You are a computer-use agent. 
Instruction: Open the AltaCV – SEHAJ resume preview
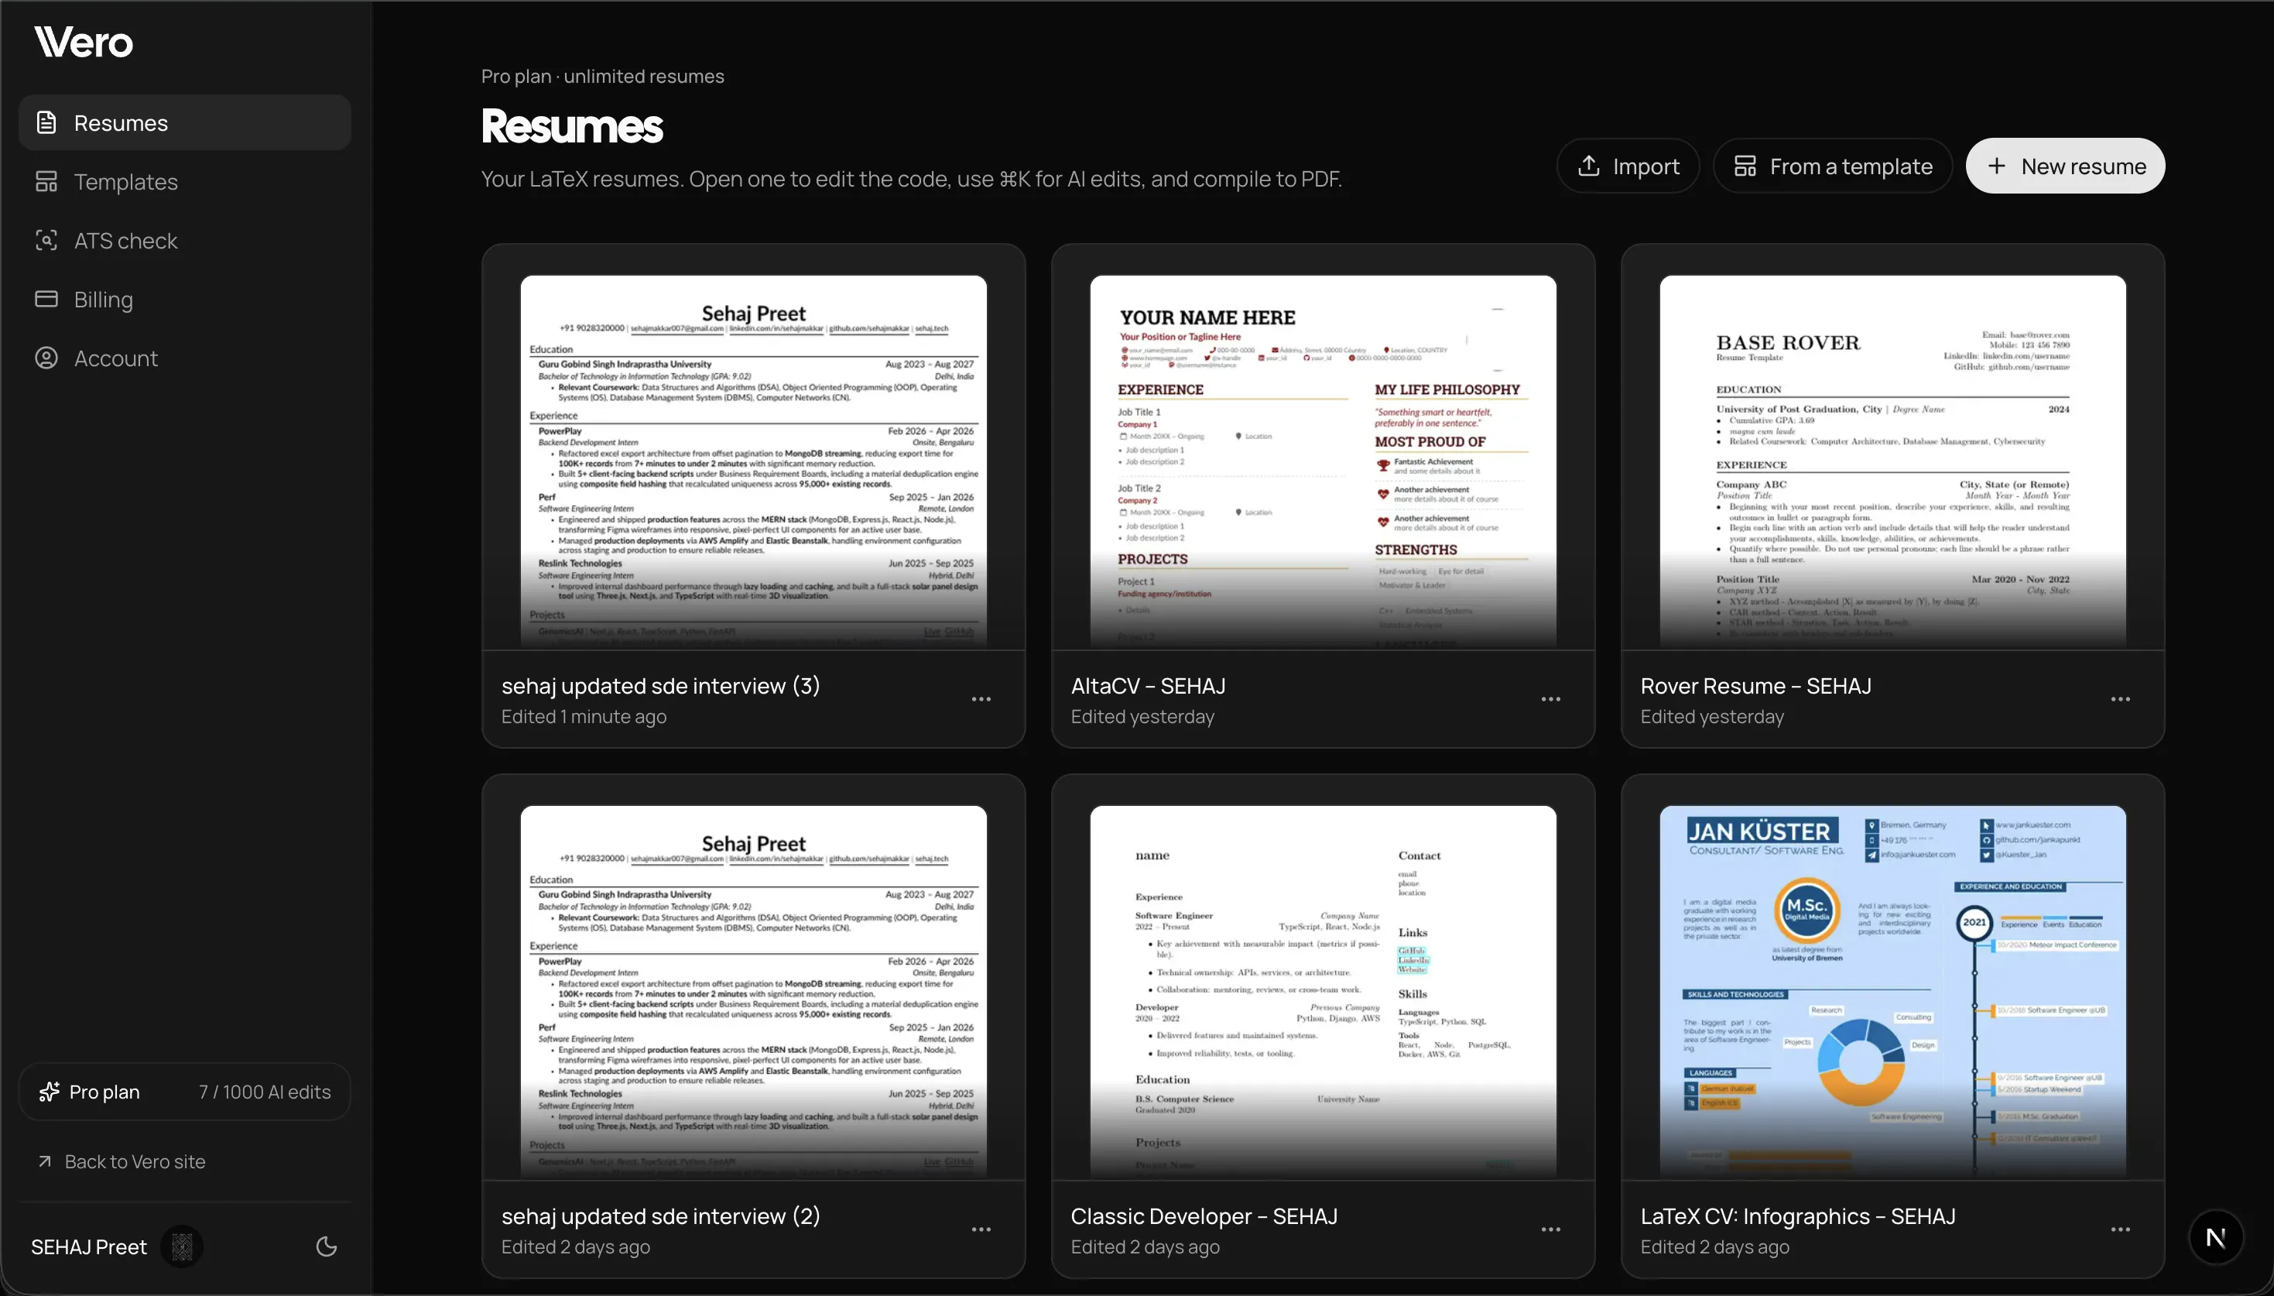click(x=1323, y=461)
